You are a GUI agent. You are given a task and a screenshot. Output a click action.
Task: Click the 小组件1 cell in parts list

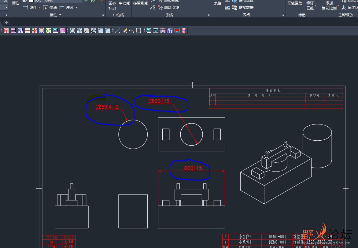[245, 242]
